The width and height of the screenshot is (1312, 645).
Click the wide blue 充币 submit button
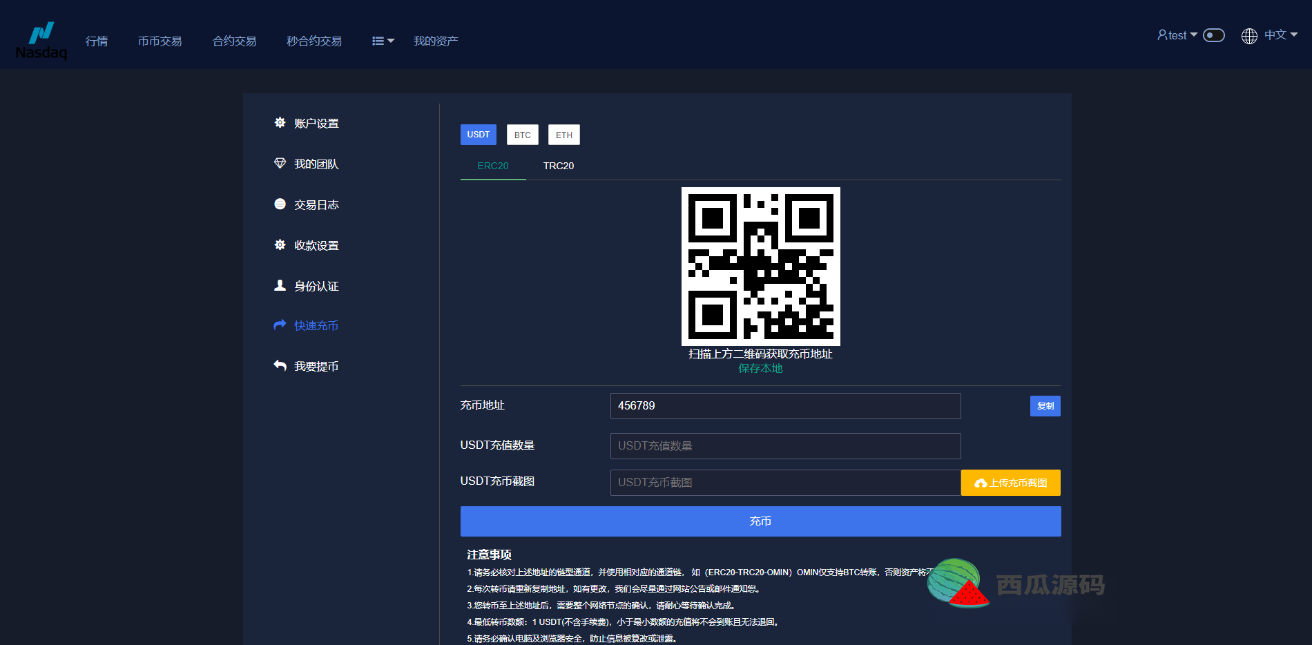(761, 521)
